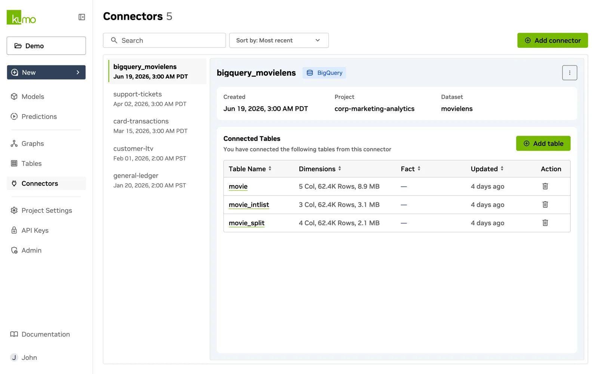Delete the movie_split table

(545, 223)
